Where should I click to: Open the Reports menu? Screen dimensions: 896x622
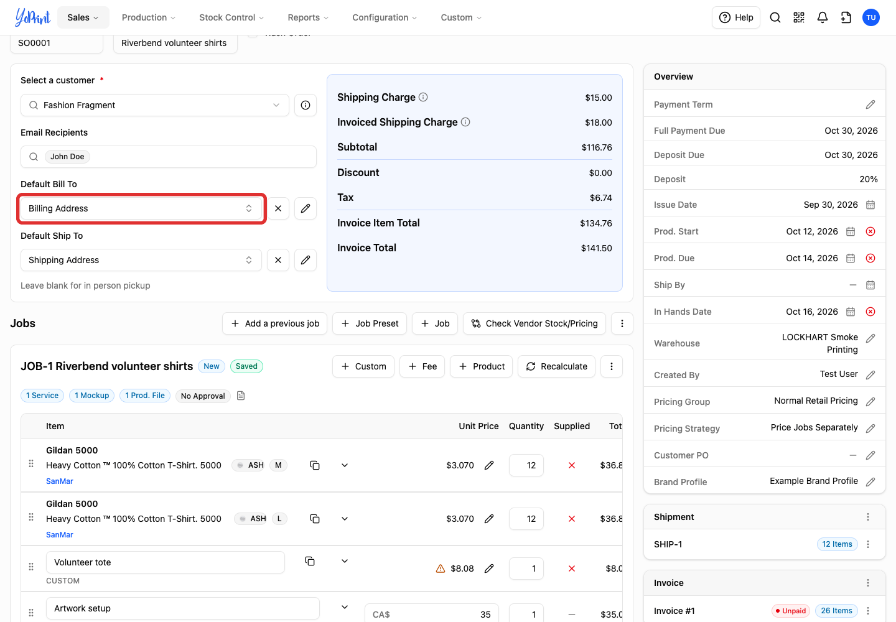[308, 17]
